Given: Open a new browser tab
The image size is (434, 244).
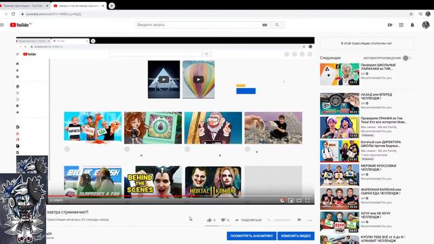Looking at the screenshot, I should 111,5.
